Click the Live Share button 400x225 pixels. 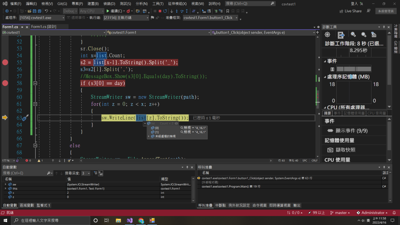(350, 11)
